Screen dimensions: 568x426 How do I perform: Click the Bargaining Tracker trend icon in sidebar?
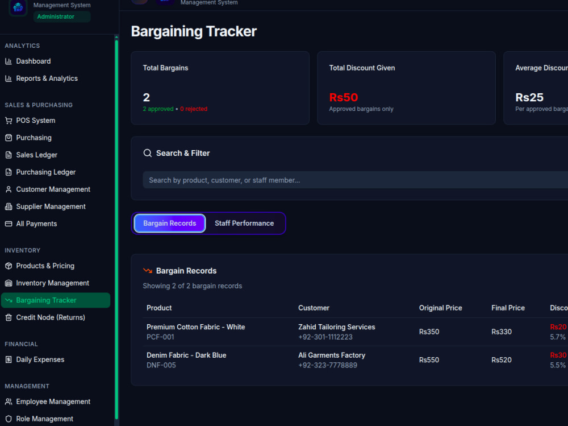(9, 300)
